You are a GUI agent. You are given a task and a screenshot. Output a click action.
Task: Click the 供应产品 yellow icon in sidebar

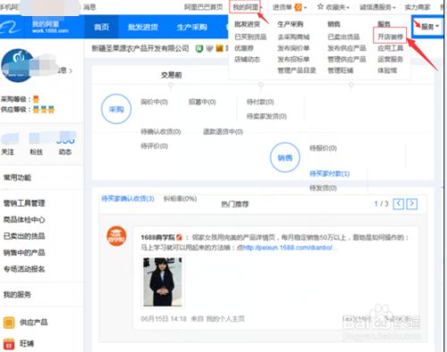coord(9,323)
